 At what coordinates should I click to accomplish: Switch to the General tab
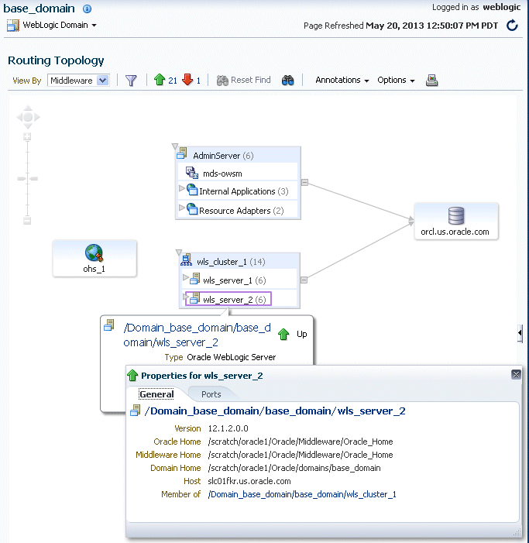click(x=156, y=394)
